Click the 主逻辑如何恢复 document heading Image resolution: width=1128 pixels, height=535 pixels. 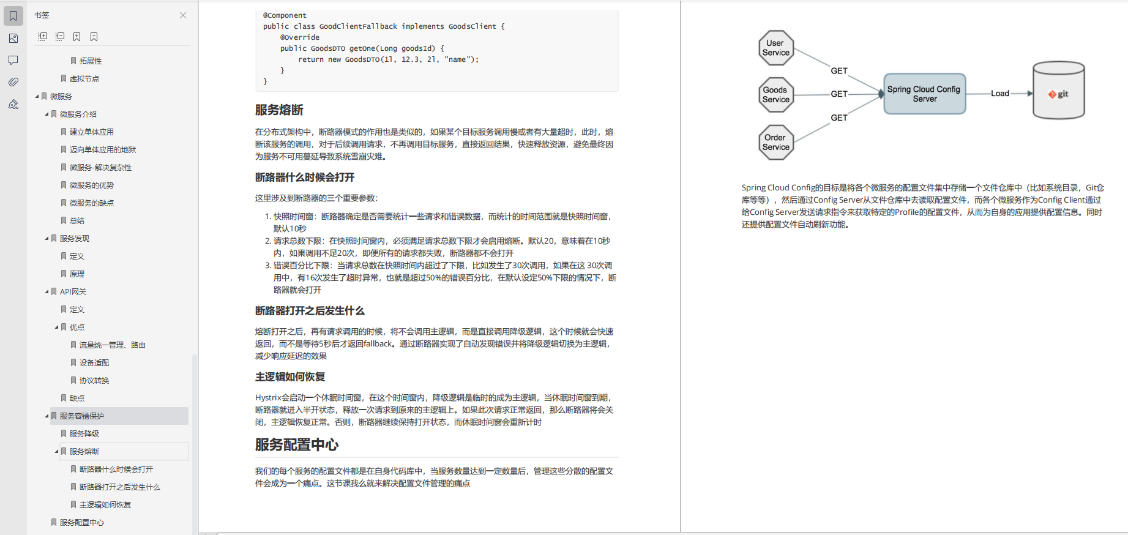point(290,377)
